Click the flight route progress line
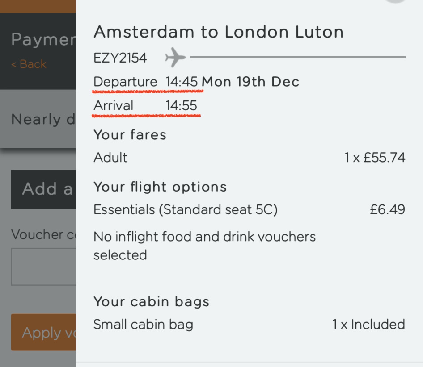This screenshot has width=423, height=367. pos(297,57)
